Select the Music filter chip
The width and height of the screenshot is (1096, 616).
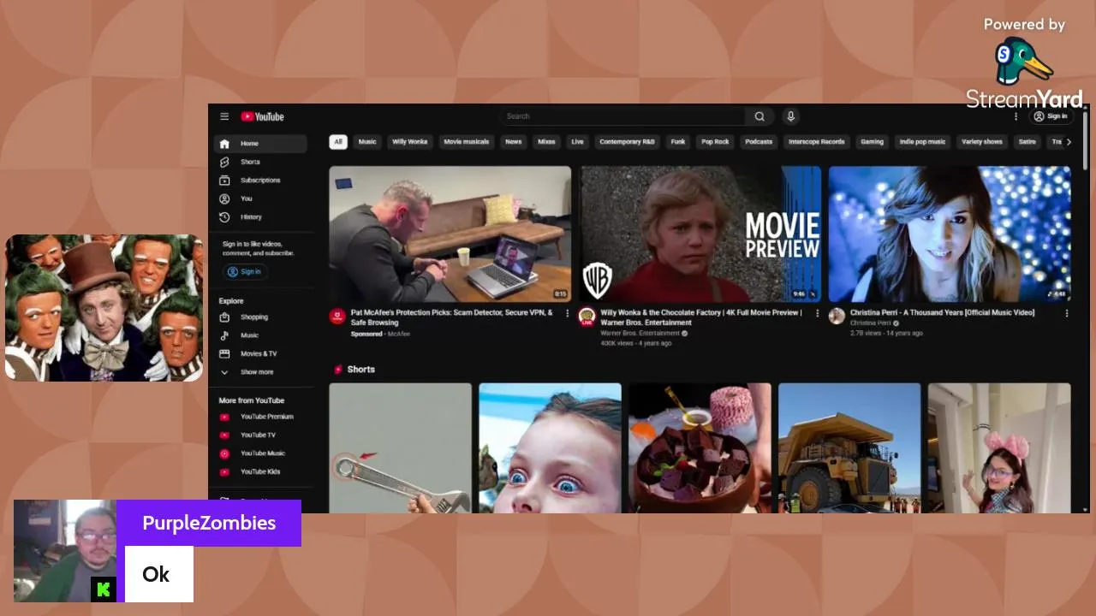pyautogui.click(x=367, y=142)
